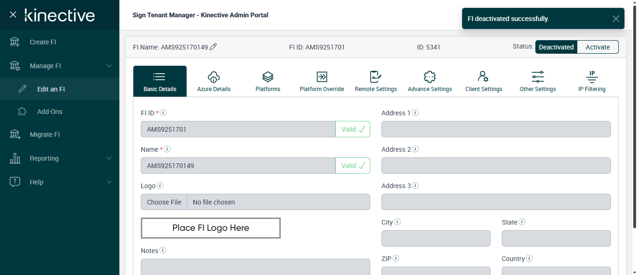
Task: Click the info icon next to Notes
Action: tap(163, 251)
